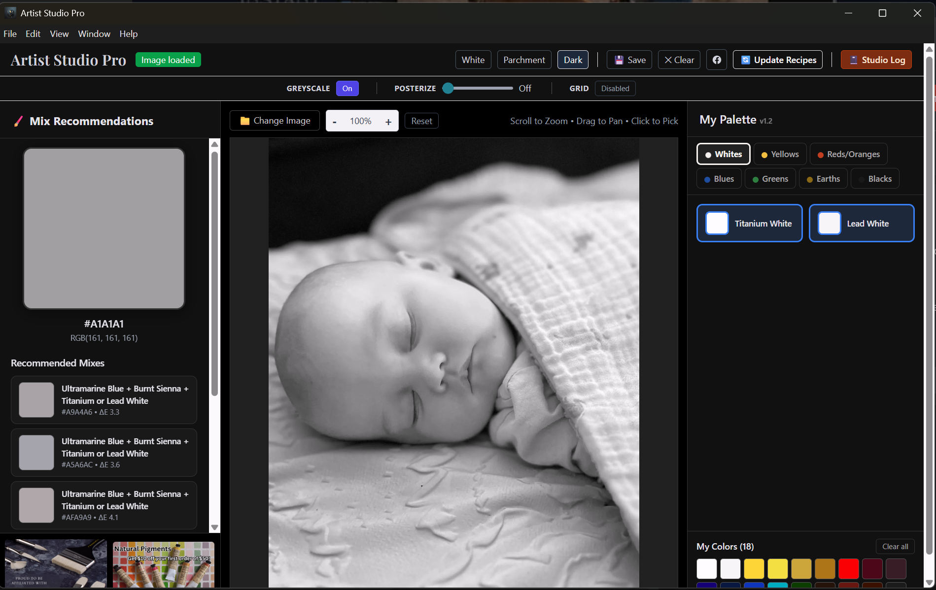Select the mix recipe with #AFA9A9
The image size is (936, 590).
pos(104,505)
